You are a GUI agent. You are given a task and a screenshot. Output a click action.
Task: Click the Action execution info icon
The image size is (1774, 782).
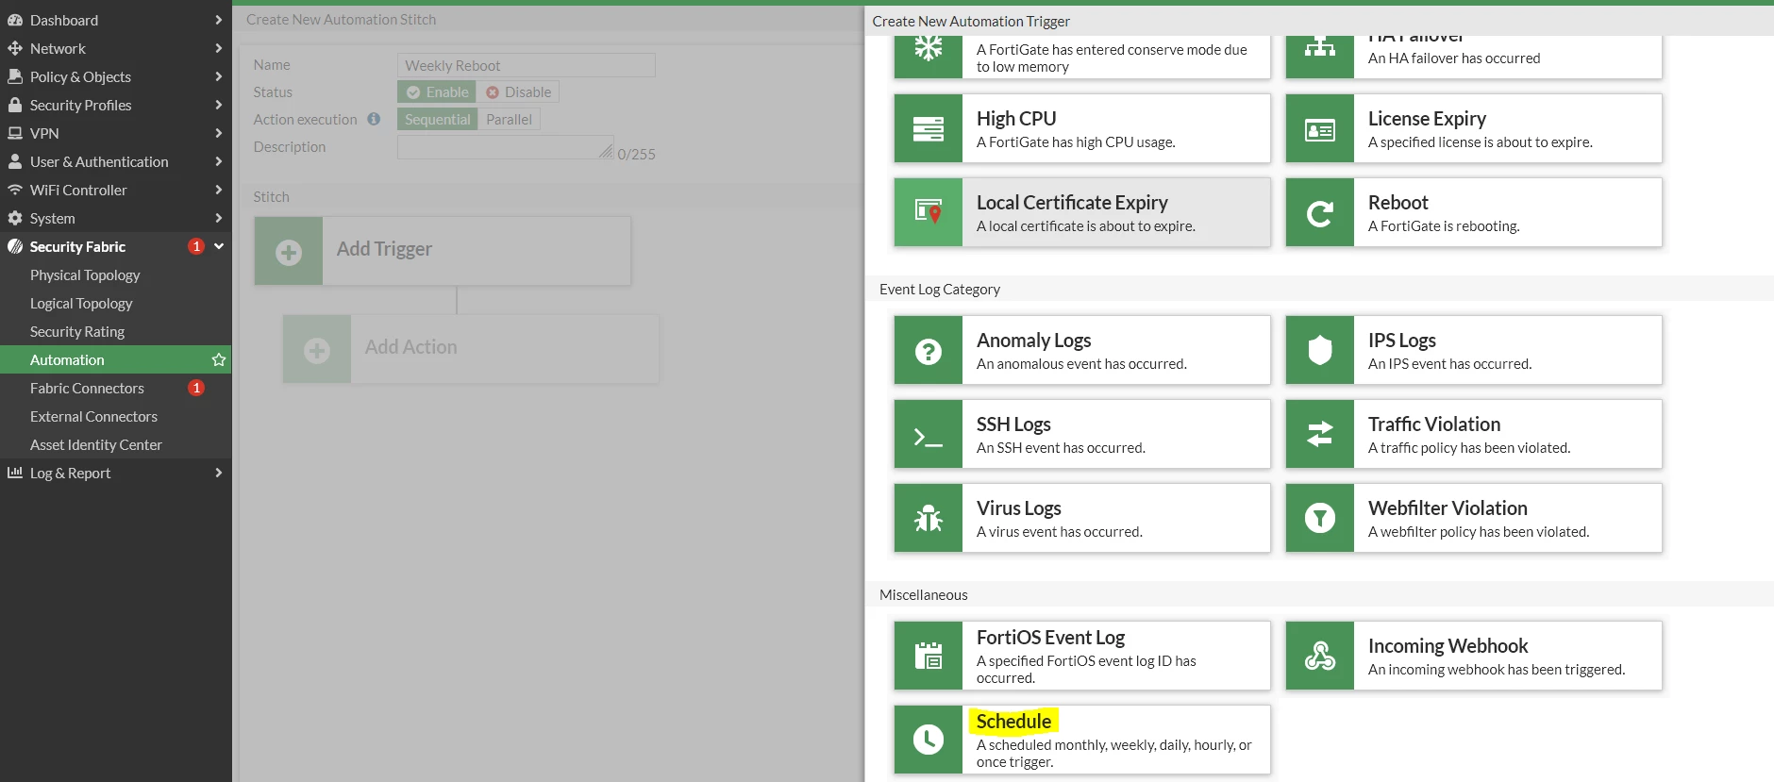pyautogui.click(x=374, y=119)
